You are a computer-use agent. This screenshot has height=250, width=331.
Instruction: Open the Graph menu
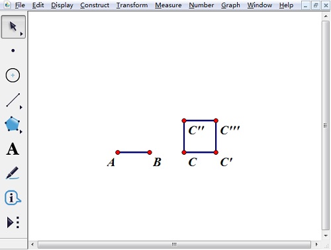tap(230, 5)
